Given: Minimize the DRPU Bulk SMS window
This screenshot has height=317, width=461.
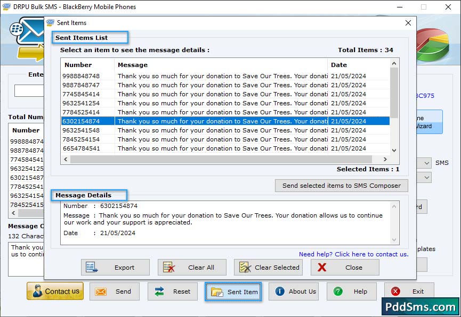Looking at the screenshot, I should point(400,7).
